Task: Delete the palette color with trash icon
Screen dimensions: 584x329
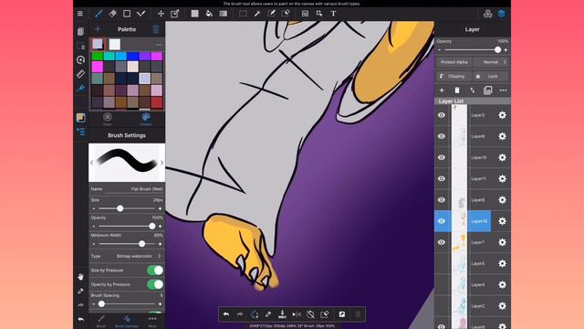Action: coord(156,29)
